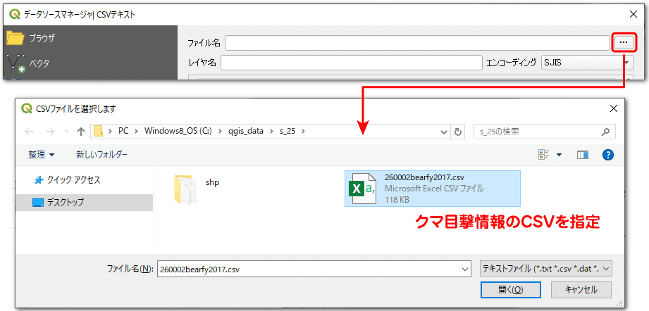Click the 開く(O) button
Image resolution: width=649 pixels, height=311 pixels.
[x=511, y=290]
